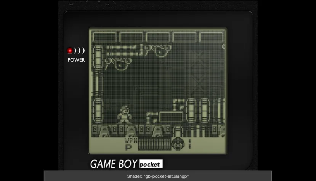Click the P weapon selector letter
Screen dimensions: 316x181
(x=128, y=147)
